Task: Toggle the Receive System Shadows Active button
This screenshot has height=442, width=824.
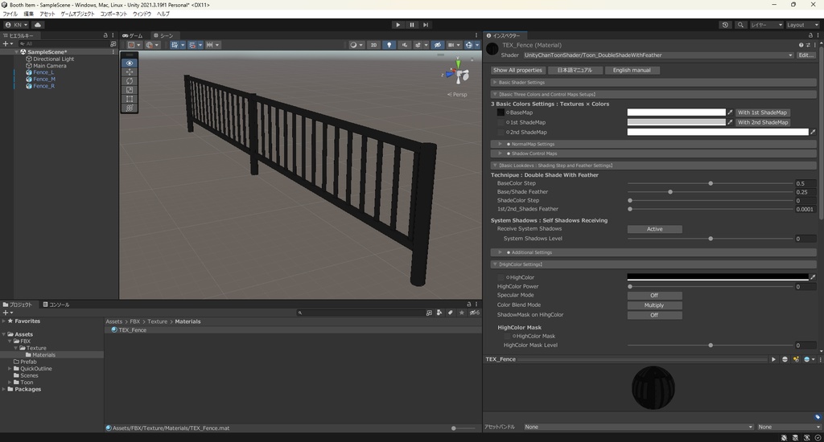Action: tap(655, 229)
